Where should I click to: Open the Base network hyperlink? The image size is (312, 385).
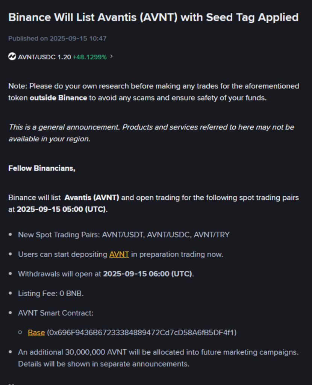(36, 332)
